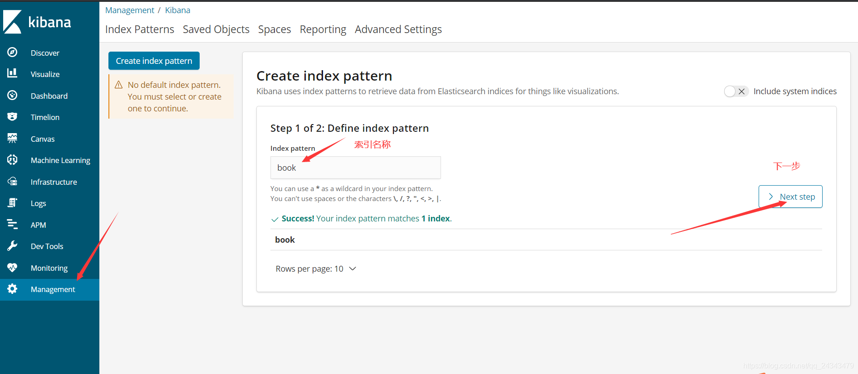Open the Infrastructure cloud icon
Image resolution: width=858 pixels, height=374 pixels.
(12, 182)
